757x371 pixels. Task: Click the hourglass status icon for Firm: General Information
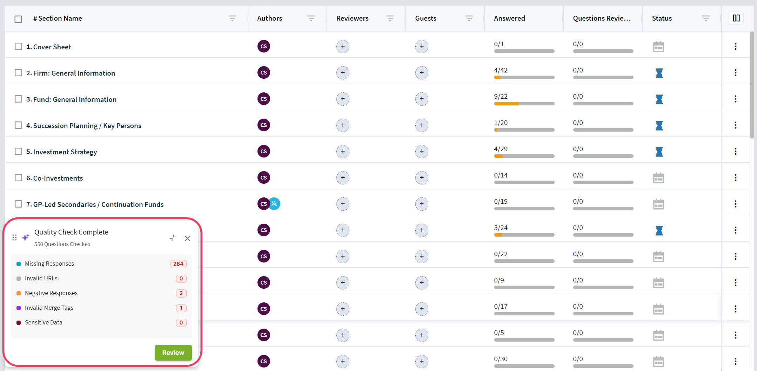click(659, 73)
